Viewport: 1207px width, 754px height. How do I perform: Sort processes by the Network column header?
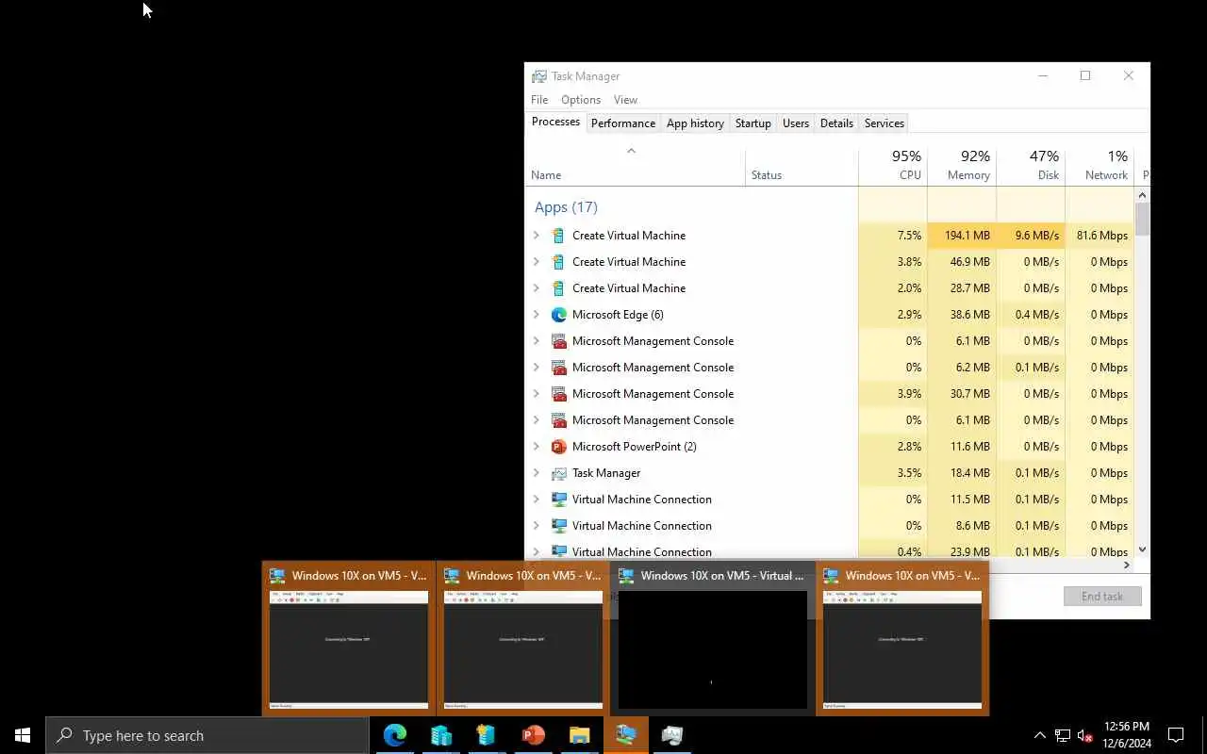click(x=1100, y=165)
